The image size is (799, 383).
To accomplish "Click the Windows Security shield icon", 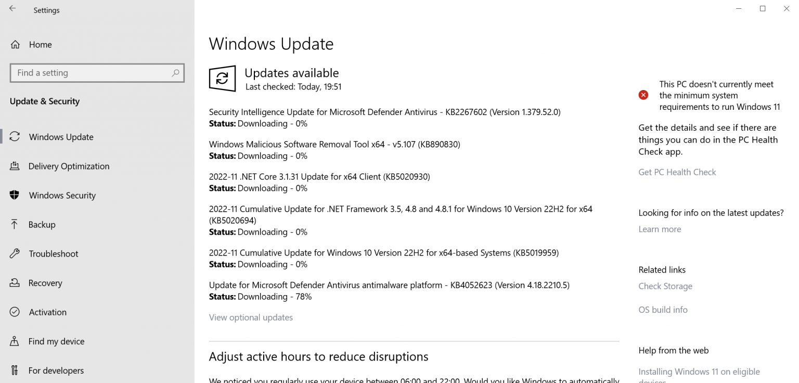I will click(15, 195).
